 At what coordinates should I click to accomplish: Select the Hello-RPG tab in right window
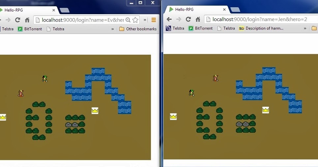(197, 10)
